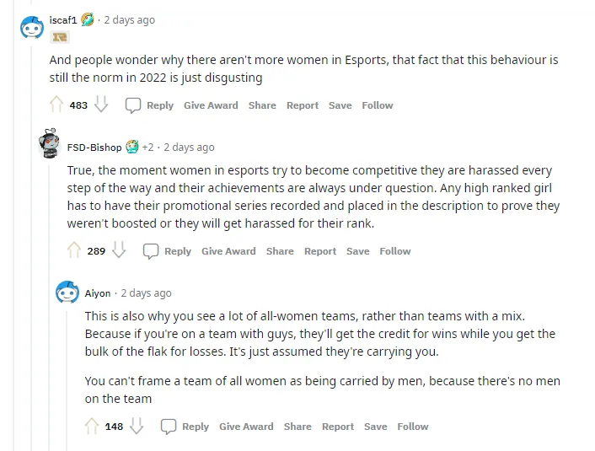Downvote FSD-Bishop's comment

119,251
